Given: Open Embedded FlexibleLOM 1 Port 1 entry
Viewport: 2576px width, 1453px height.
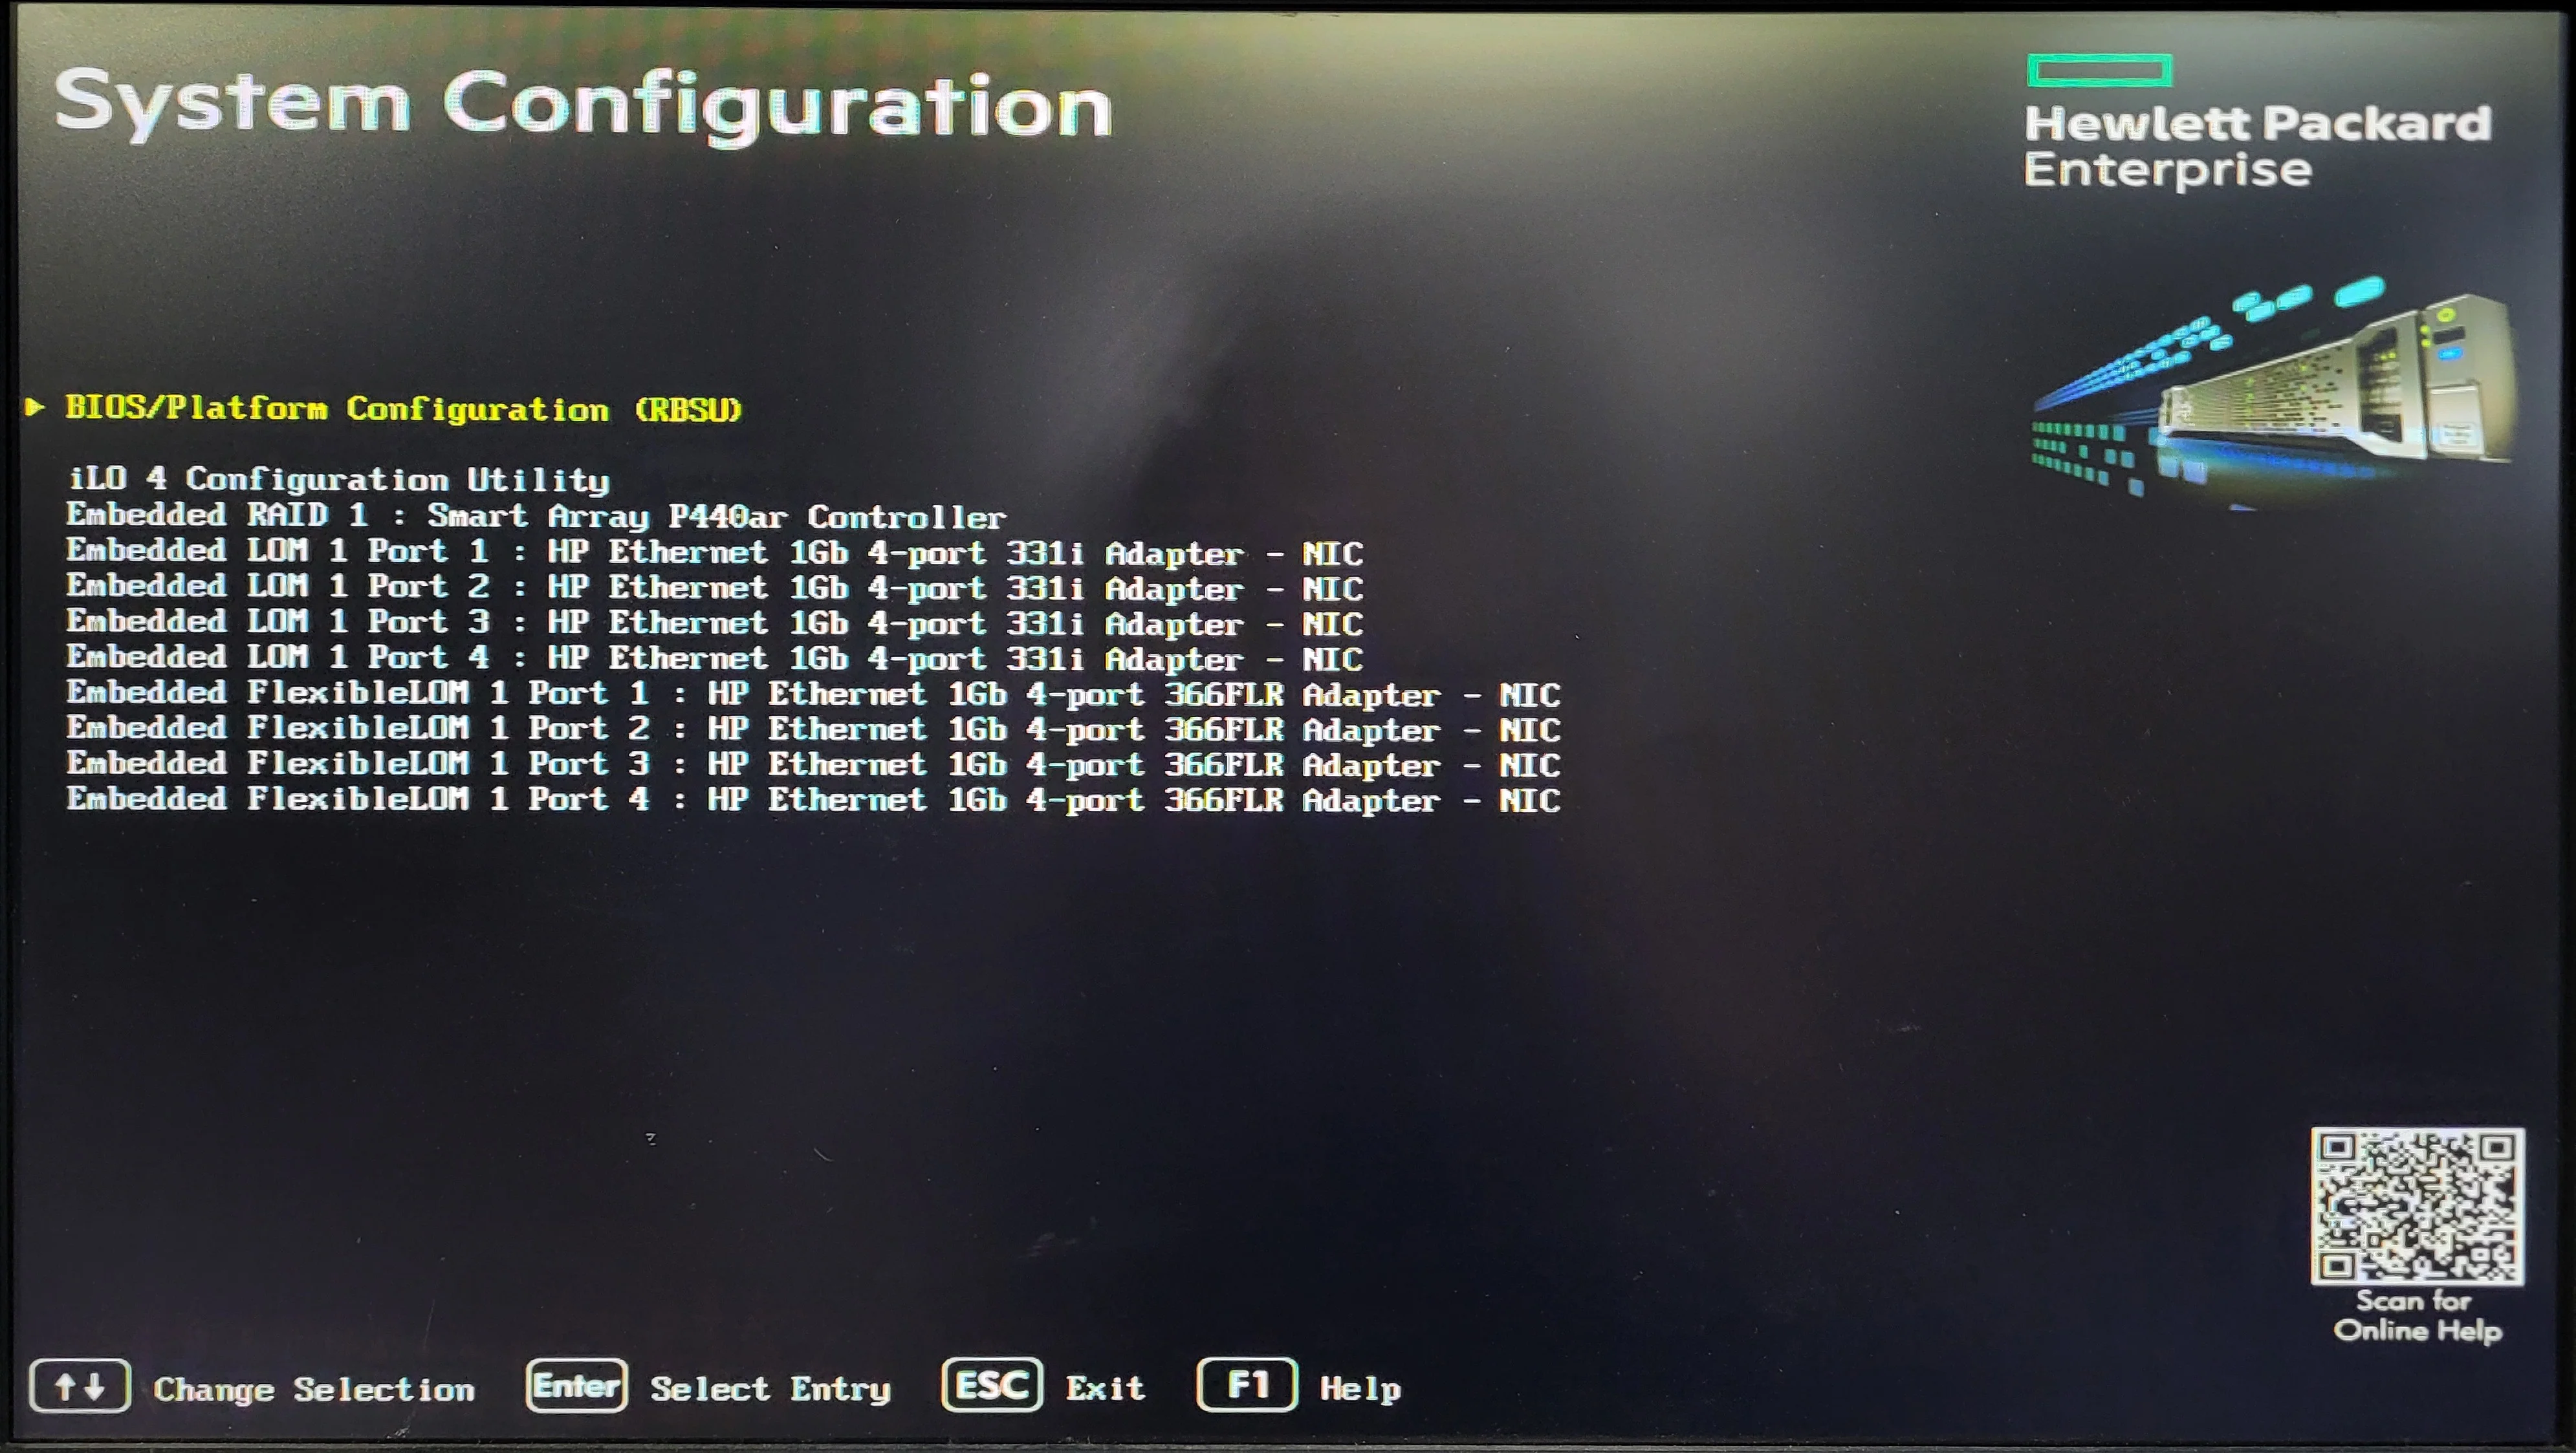Looking at the screenshot, I should point(813,694).
